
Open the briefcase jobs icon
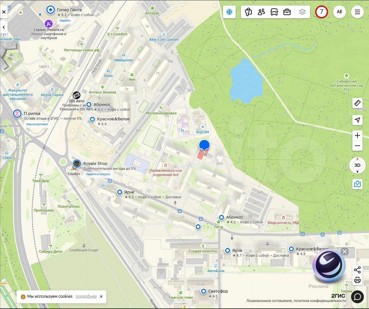[287, 12]
